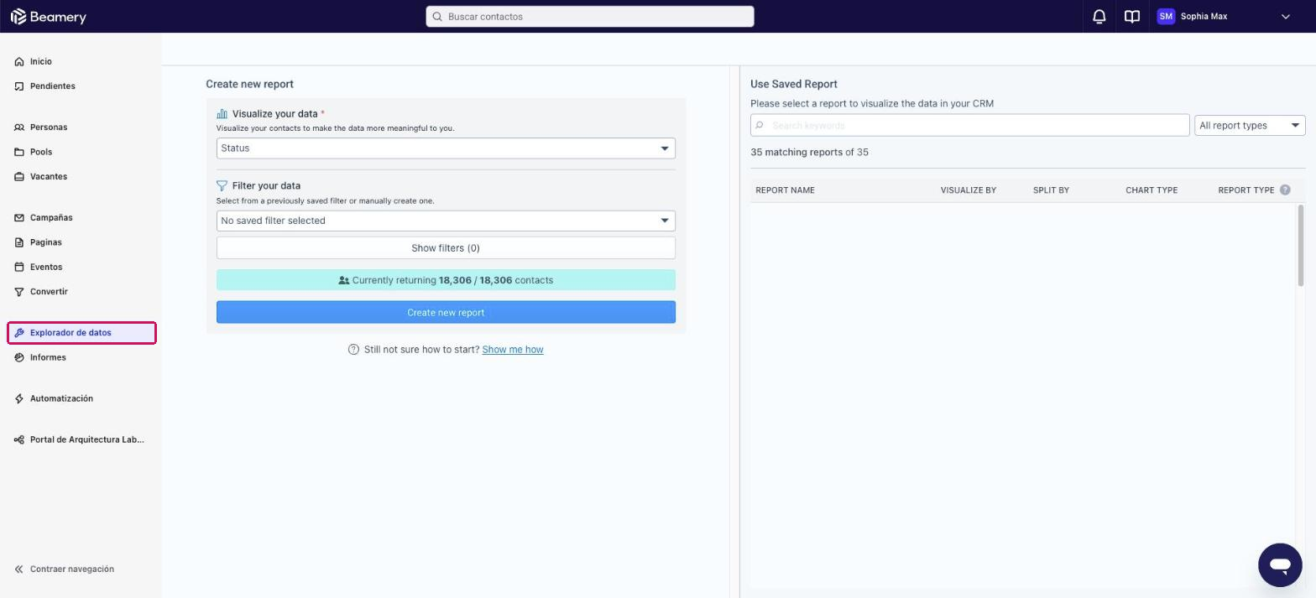Sort by CHART TYPE column header

1151,190
